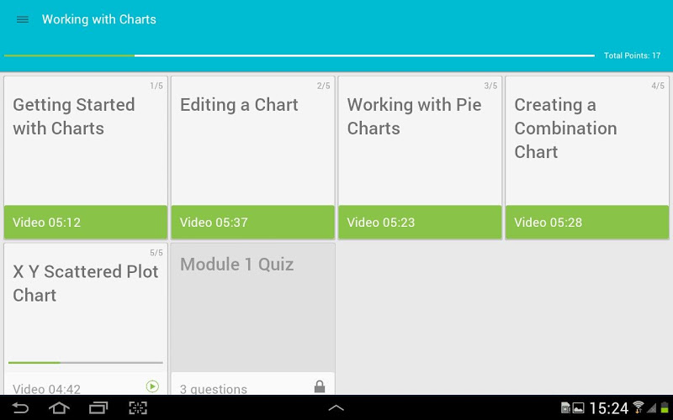Open the Getting Started with Charts lesson
Viewport: 673px width, 420px height.
(86, 141)
